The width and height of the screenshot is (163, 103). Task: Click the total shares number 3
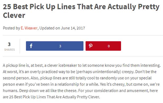[9, 44]
